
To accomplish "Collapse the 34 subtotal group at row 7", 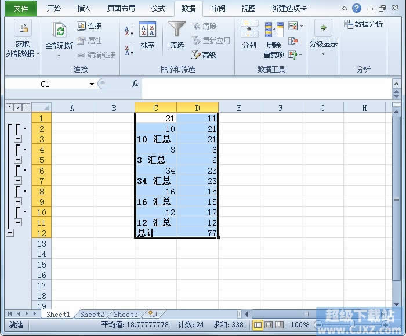I will [x=17, y=180].
